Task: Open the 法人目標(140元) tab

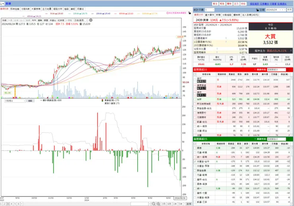Action: coord(250,15)
